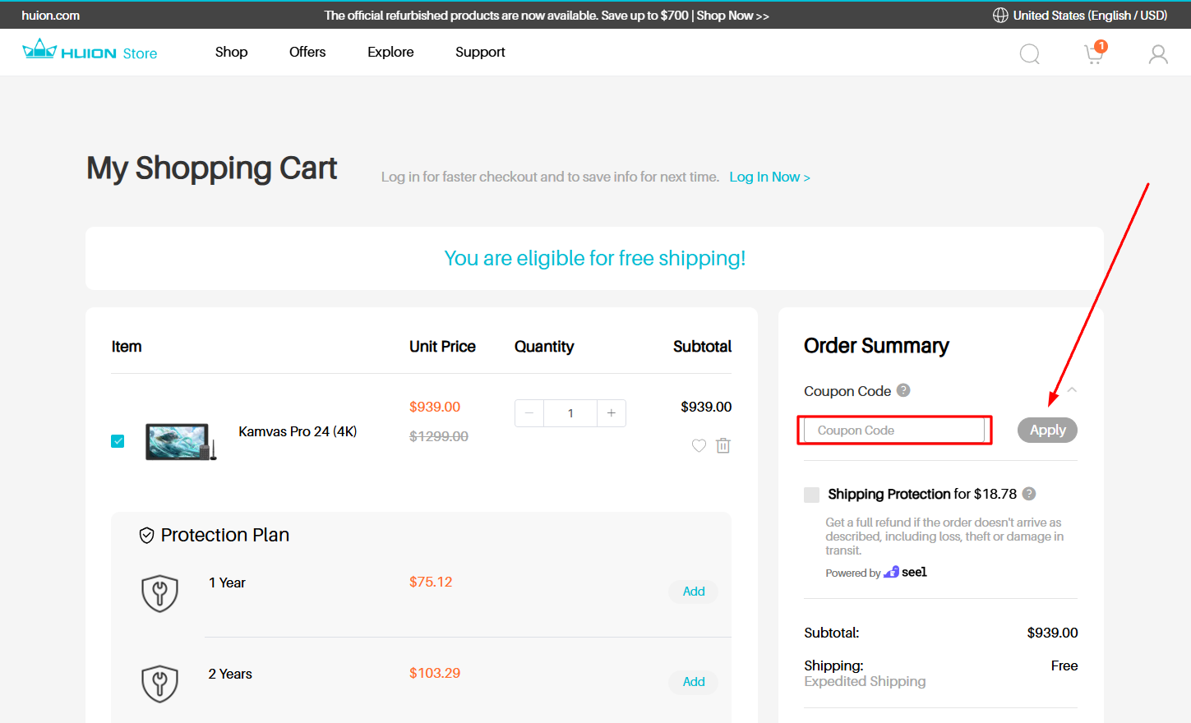Image resolution: width=1191 pixels, height=723 pixels.
Task: Open the Kamvas Pro 24 (4K) product link
Action: (298, 431)
